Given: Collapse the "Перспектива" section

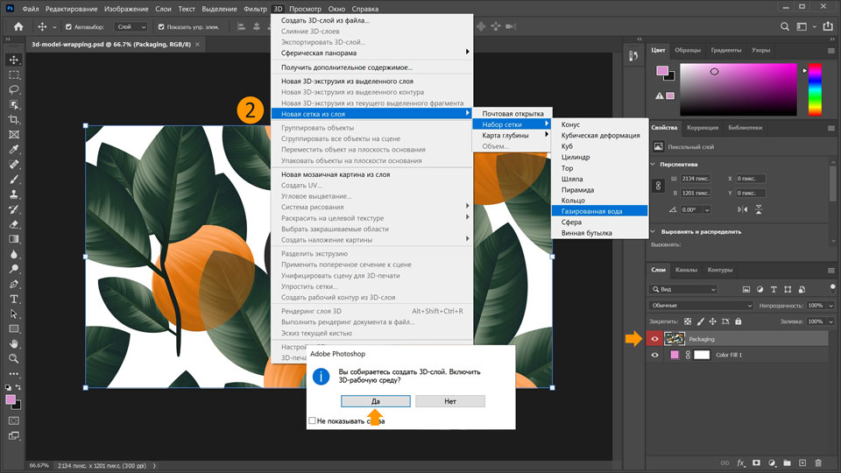Looking at the screenshot, I should click(654, 164).
